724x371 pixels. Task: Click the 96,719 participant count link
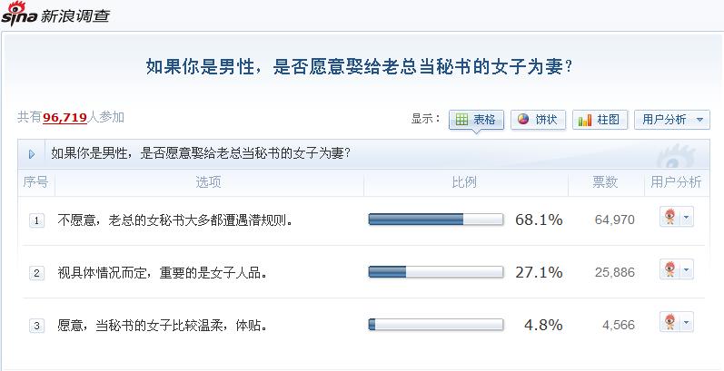click(x=64, y=118)
